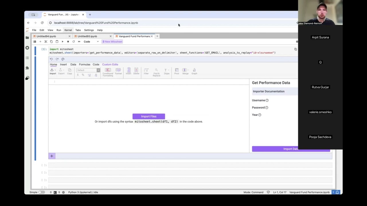Switch to Mitosheet Code tab

96,65
